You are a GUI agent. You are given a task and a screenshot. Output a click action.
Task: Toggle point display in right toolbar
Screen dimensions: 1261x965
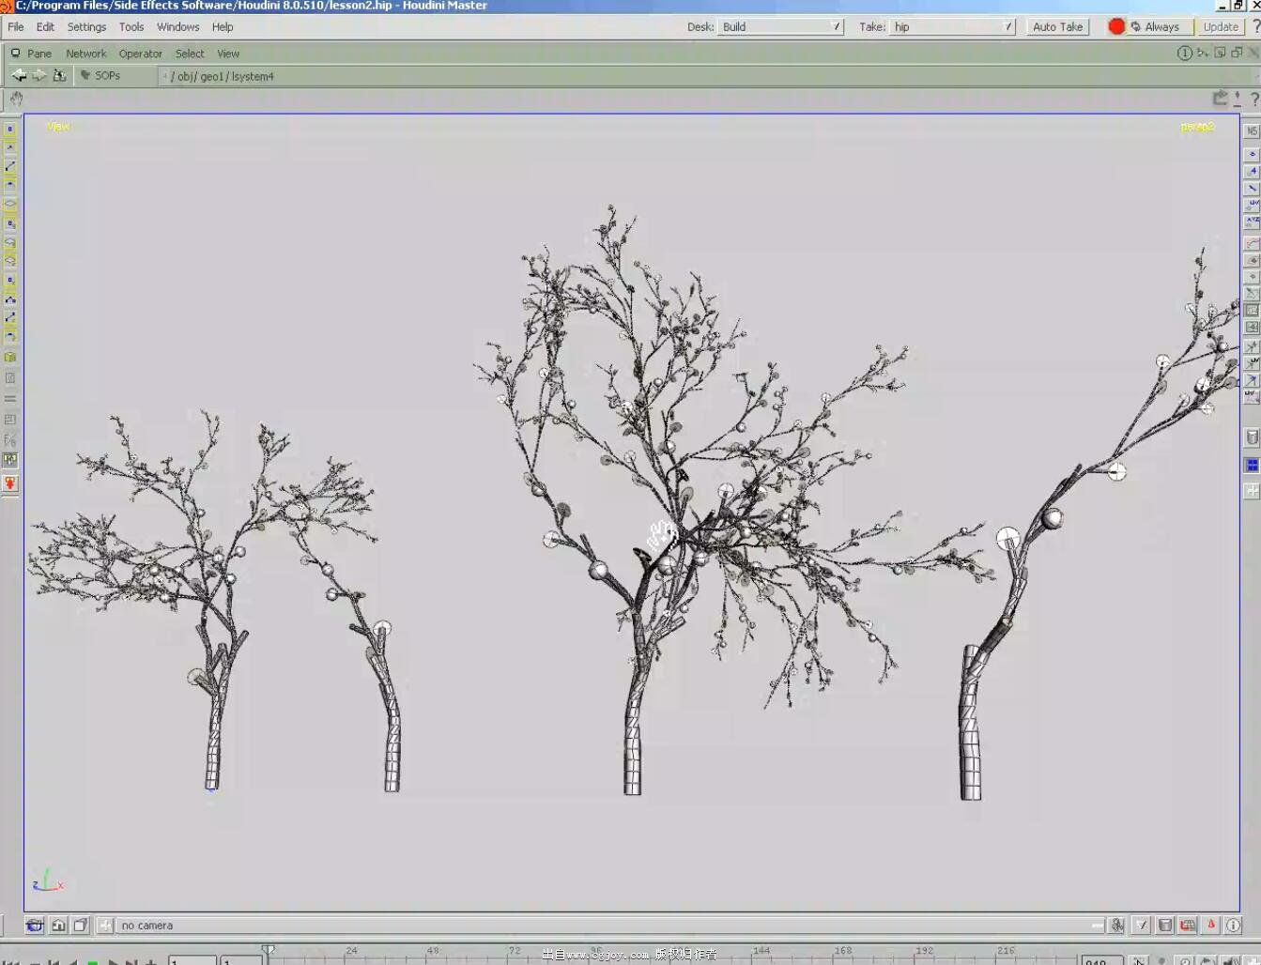tap(1252, 154)
